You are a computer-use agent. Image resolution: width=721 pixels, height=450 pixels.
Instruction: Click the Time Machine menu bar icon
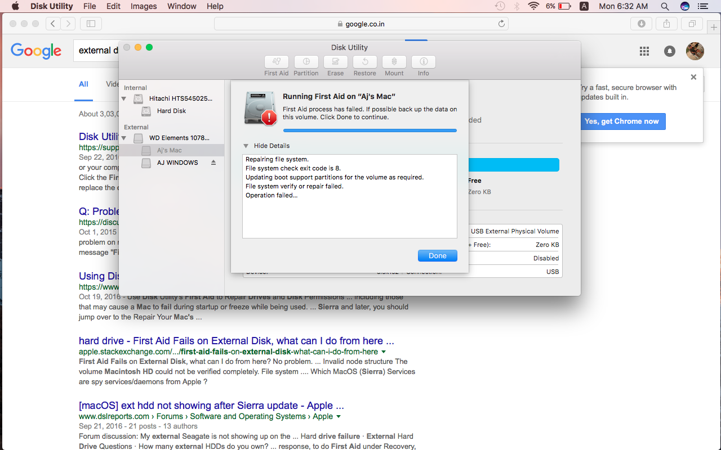click(x=500, y=6)
